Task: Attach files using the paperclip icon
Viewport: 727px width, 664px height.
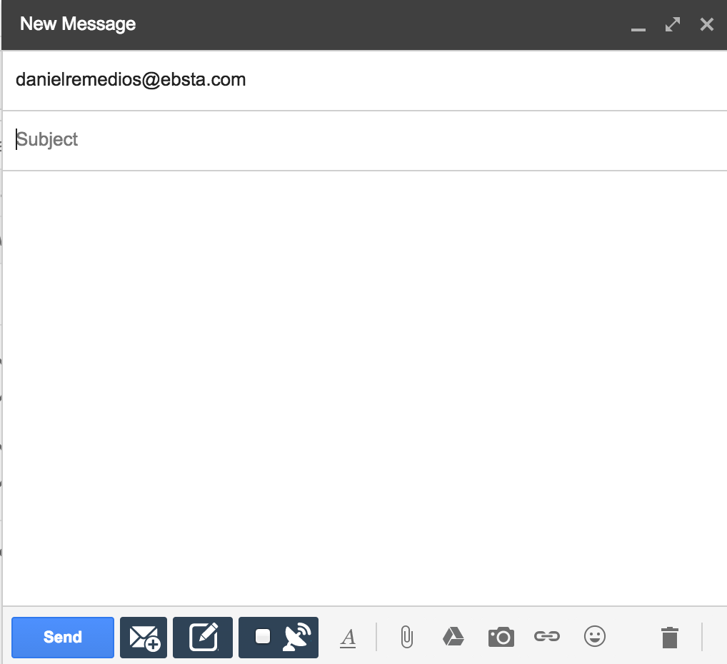Action: coord(406,637)
